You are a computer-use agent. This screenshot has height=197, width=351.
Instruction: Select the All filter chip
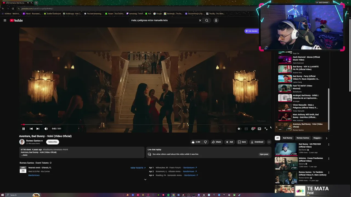(278, 138)
